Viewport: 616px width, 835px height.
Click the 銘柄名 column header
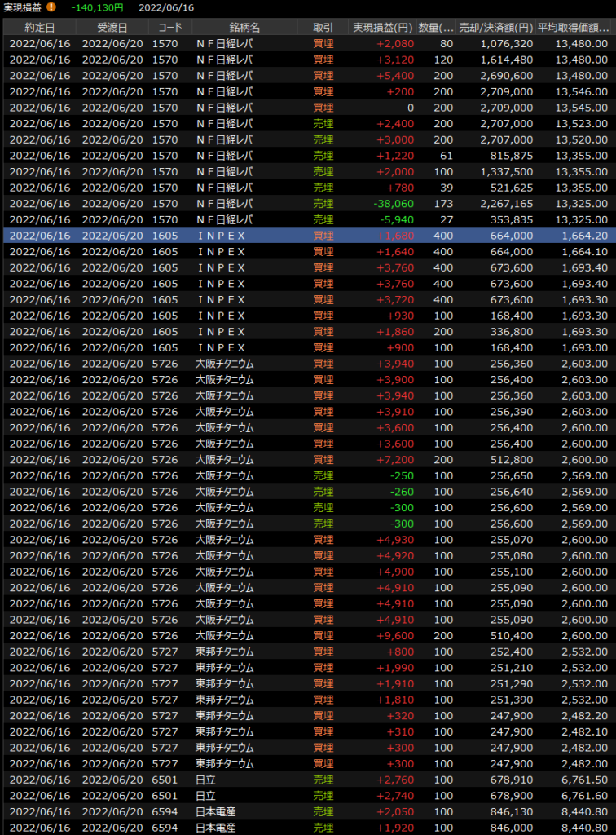click(244, 28)
